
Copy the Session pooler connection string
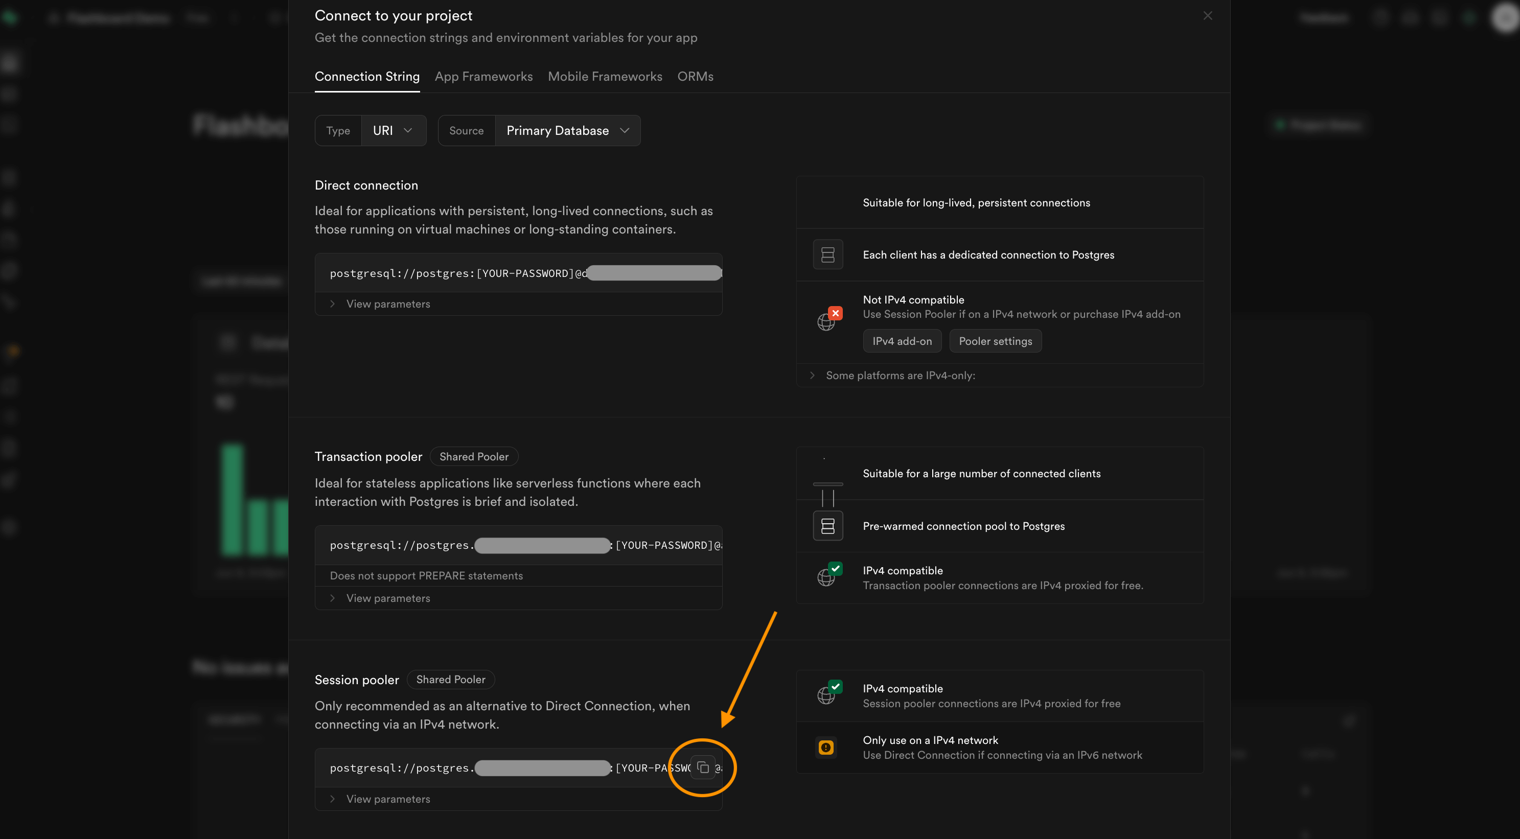tap(702, 767)
